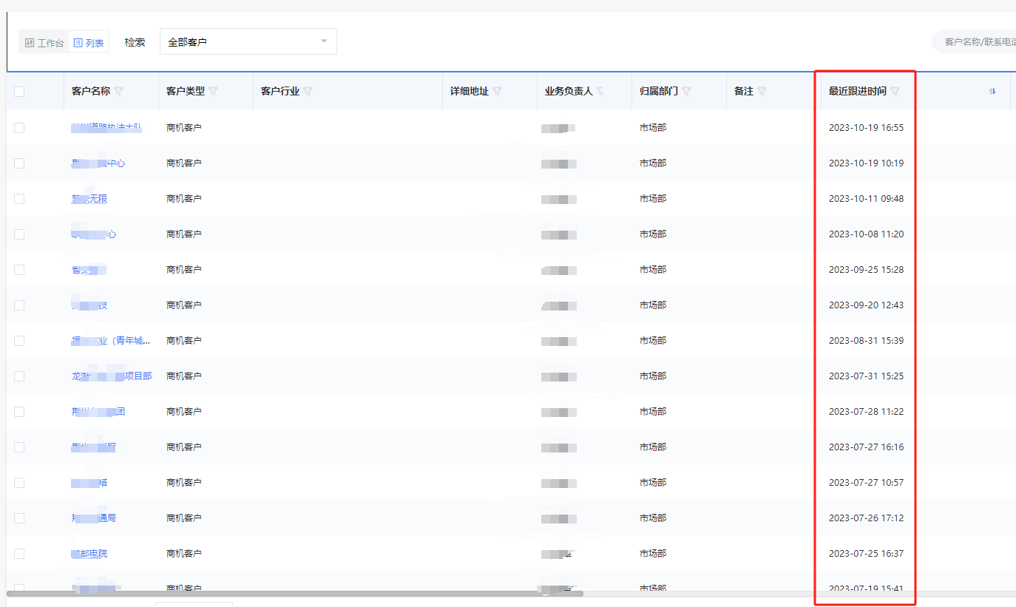Select the 列表 view tab

point(89,43)
